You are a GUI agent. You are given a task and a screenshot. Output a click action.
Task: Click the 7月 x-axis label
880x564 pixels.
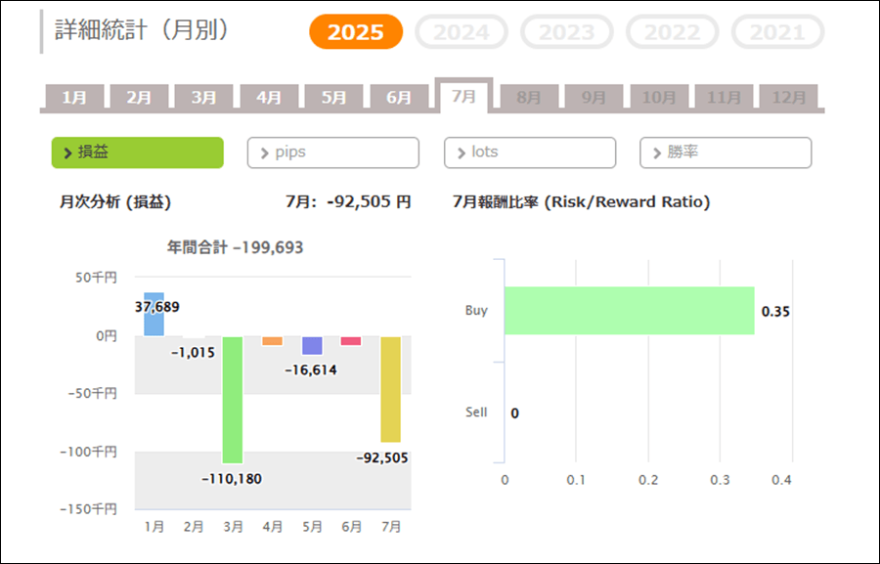tap(391, 527)
